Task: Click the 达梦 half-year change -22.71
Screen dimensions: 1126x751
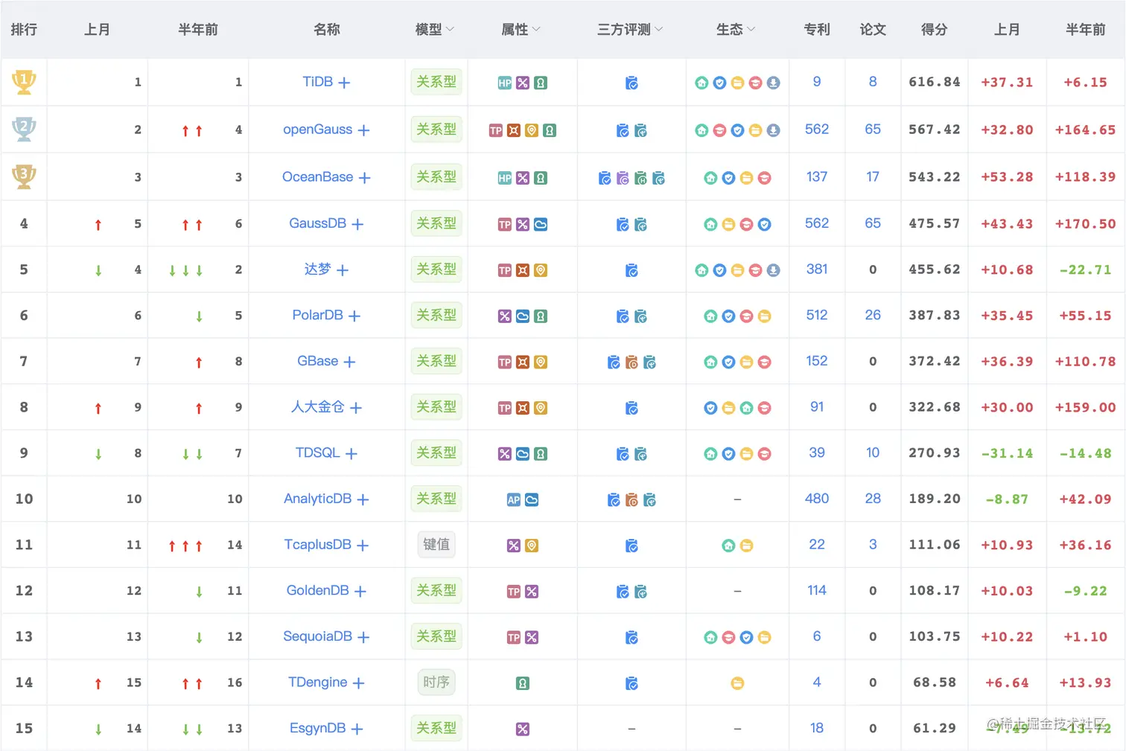Action: pos(1086,270)
